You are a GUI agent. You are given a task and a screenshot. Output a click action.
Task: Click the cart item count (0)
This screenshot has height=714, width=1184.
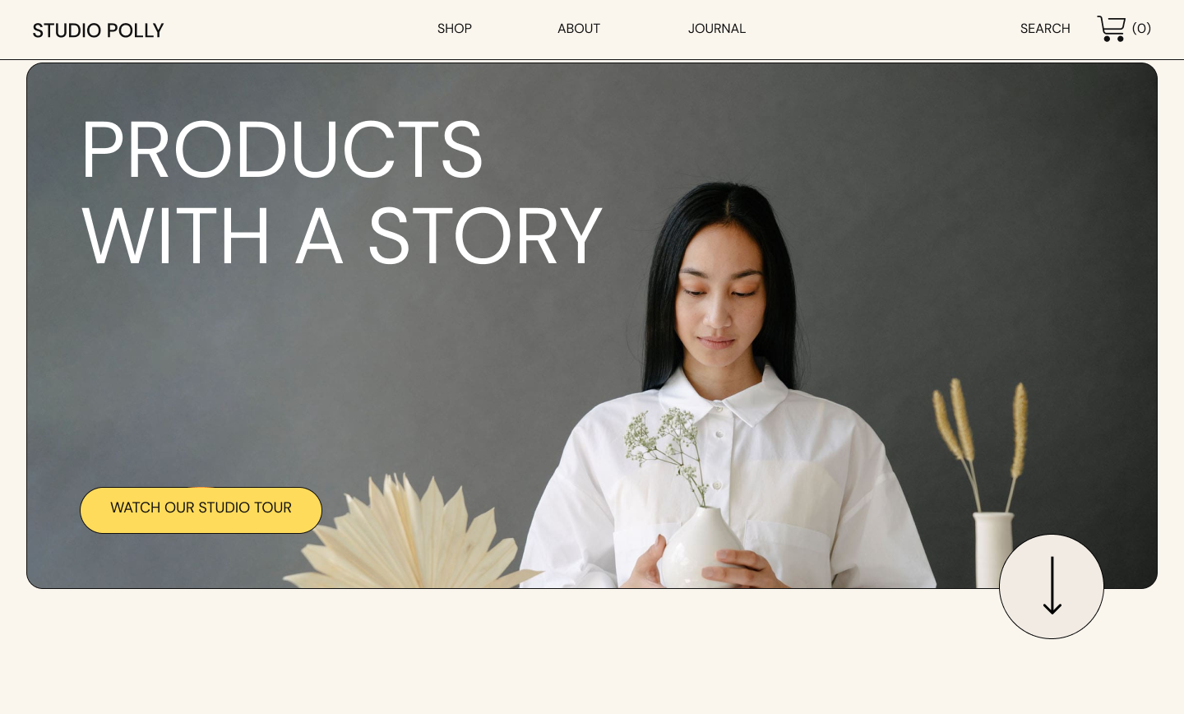pos(1141,29)
